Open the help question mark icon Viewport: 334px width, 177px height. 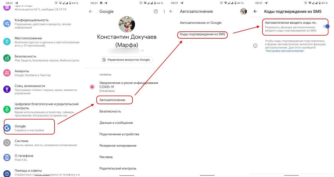pos(156,11)
